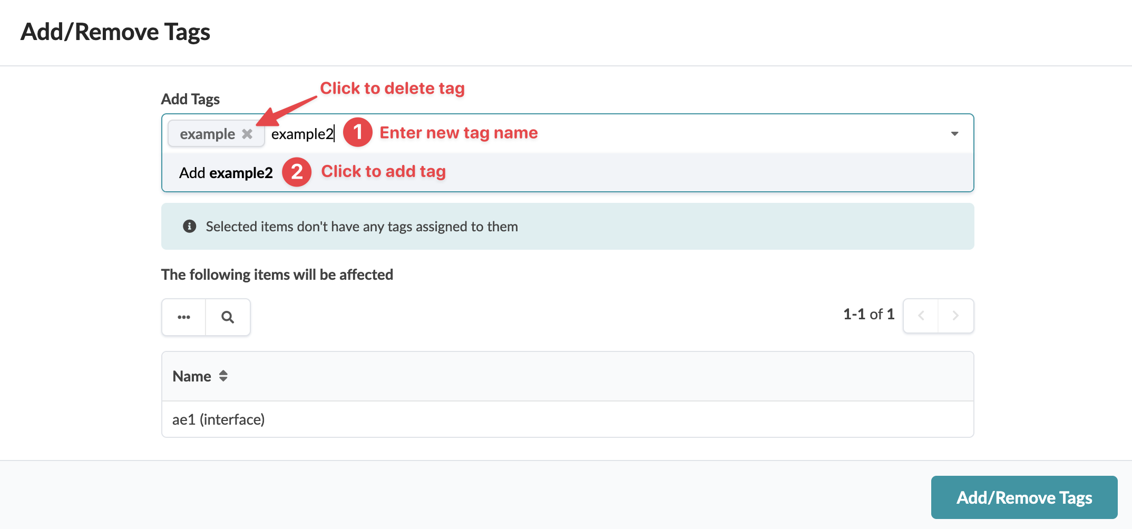
Task: Click into the tag name input field
Action: [302, 134]
